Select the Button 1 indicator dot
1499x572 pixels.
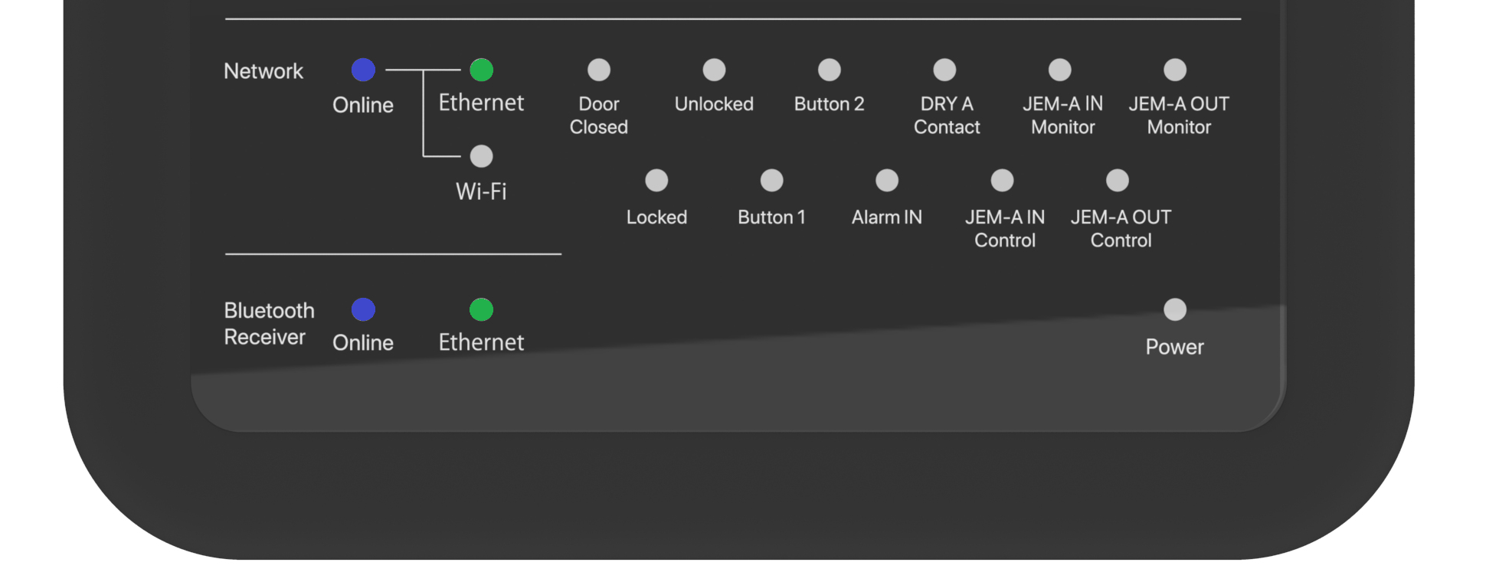click(x=771, y=181)
